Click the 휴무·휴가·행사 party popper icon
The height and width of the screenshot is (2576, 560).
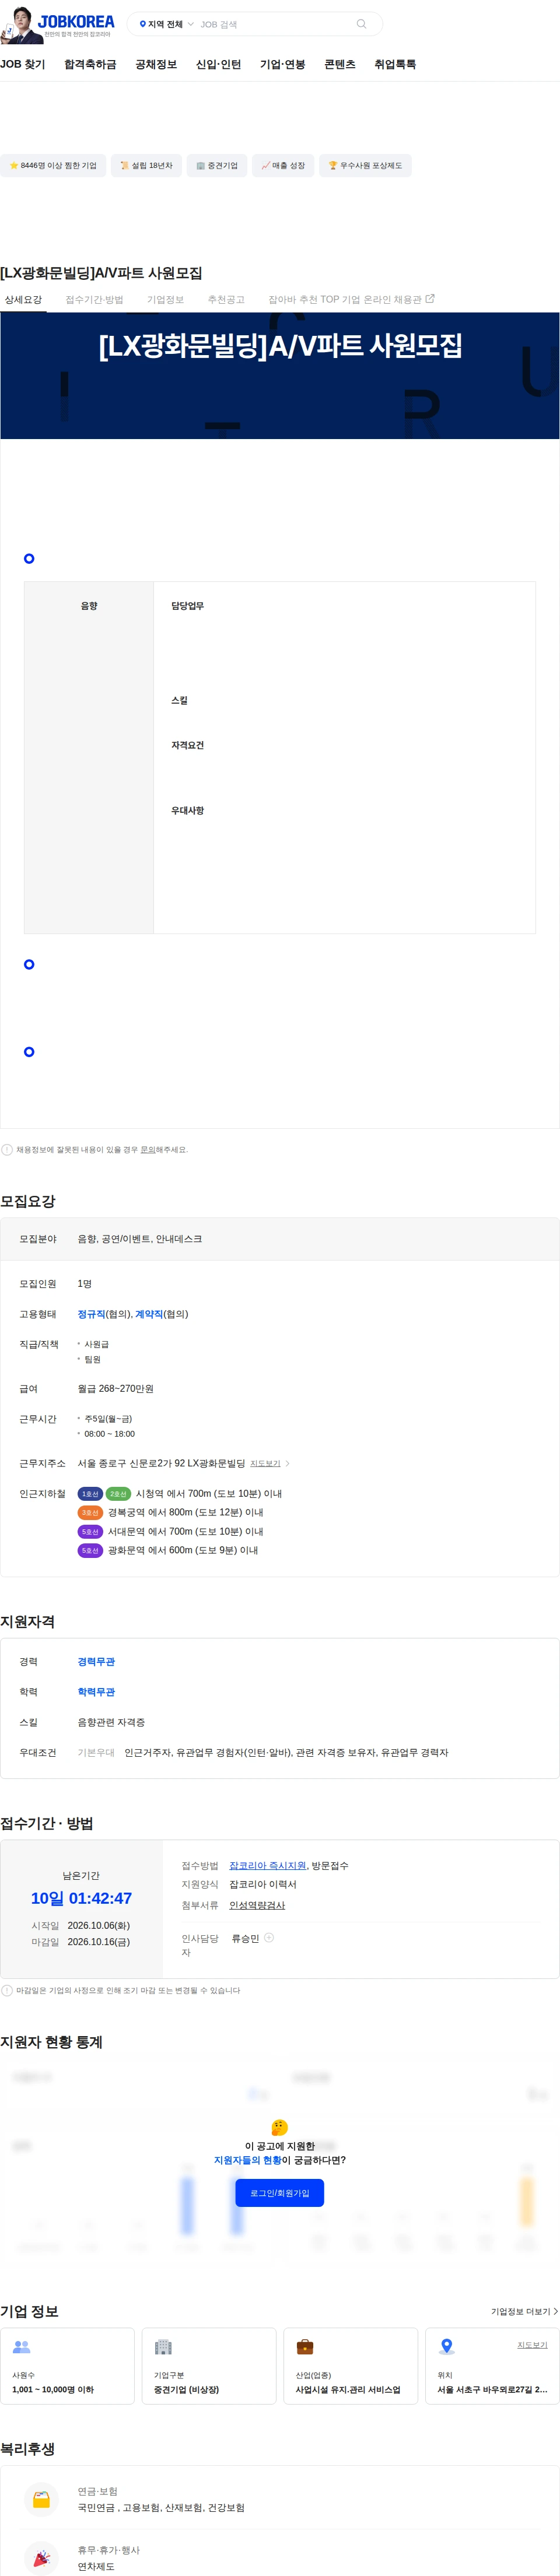42,2559
